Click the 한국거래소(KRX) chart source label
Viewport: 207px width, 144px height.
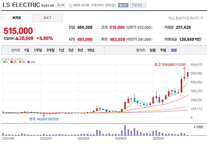pos(13,59)
